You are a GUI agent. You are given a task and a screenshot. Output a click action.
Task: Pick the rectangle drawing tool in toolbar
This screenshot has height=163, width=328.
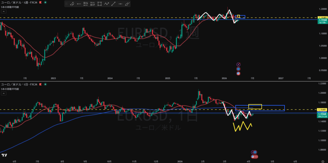(100, 4)
